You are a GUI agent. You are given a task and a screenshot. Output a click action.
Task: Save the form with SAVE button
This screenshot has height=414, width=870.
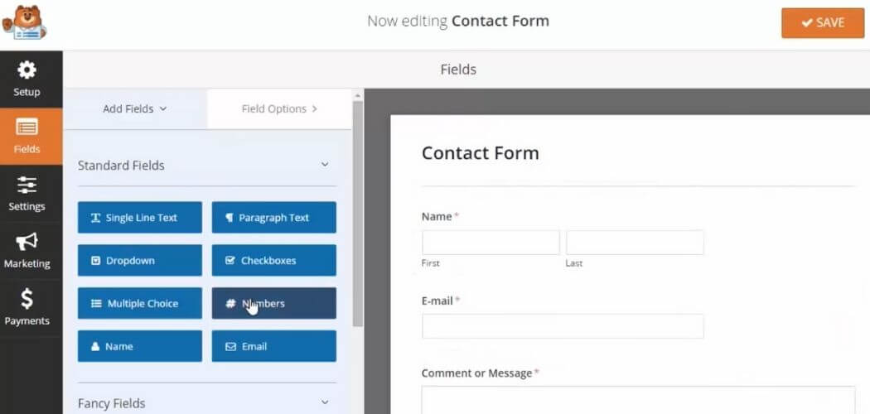point(823,22)
